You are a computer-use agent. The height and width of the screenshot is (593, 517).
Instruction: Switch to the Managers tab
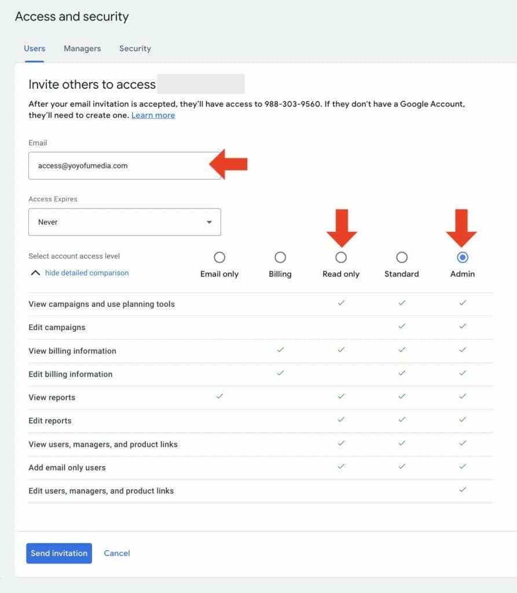pyautogui.click(x=82, y=49)
